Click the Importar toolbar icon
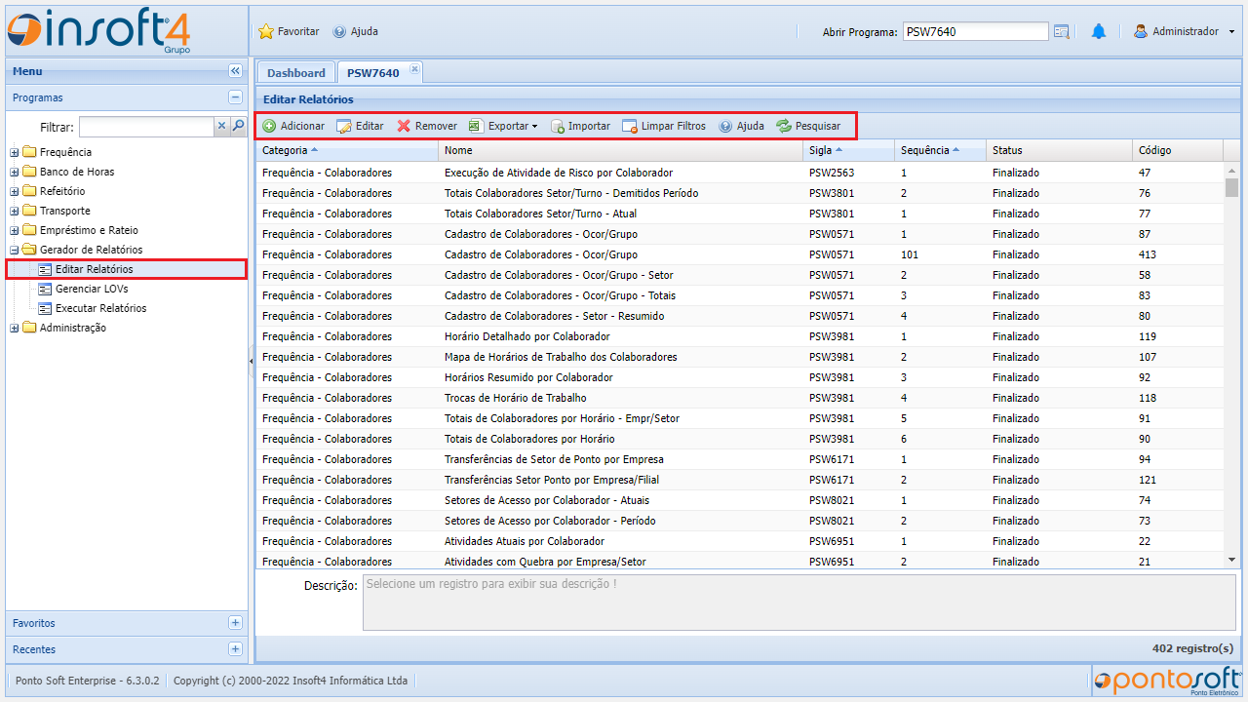The image size is (1248, 702). (558, 126)
